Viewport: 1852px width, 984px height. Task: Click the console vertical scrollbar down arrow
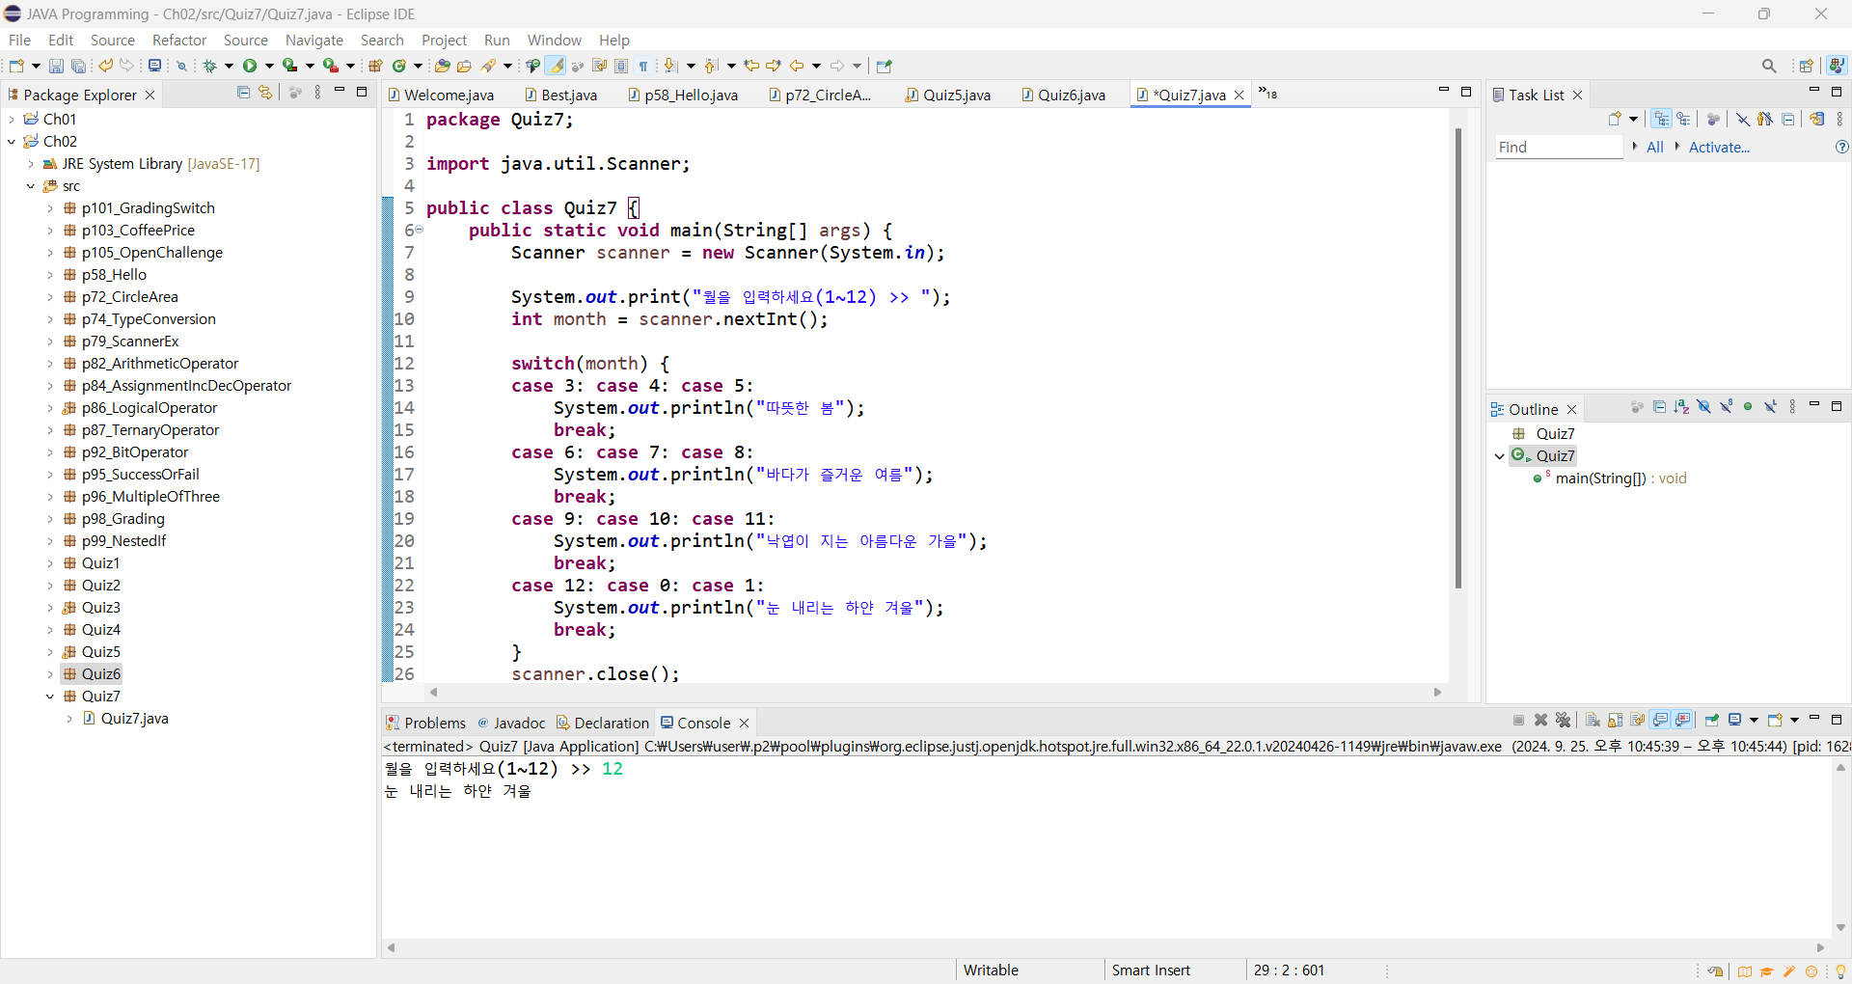click(1840, 928)
